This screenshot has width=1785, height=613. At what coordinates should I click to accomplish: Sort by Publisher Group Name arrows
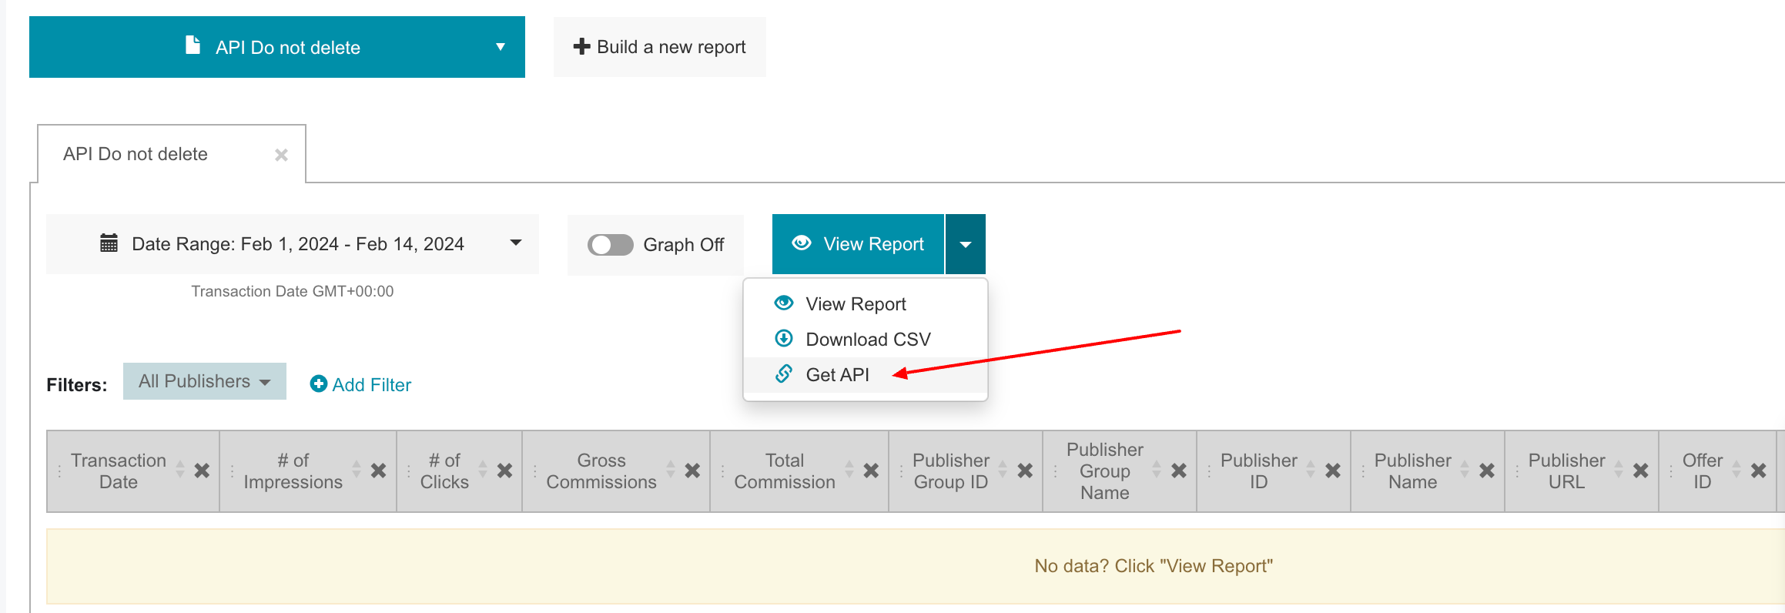tap(1157, 469)
